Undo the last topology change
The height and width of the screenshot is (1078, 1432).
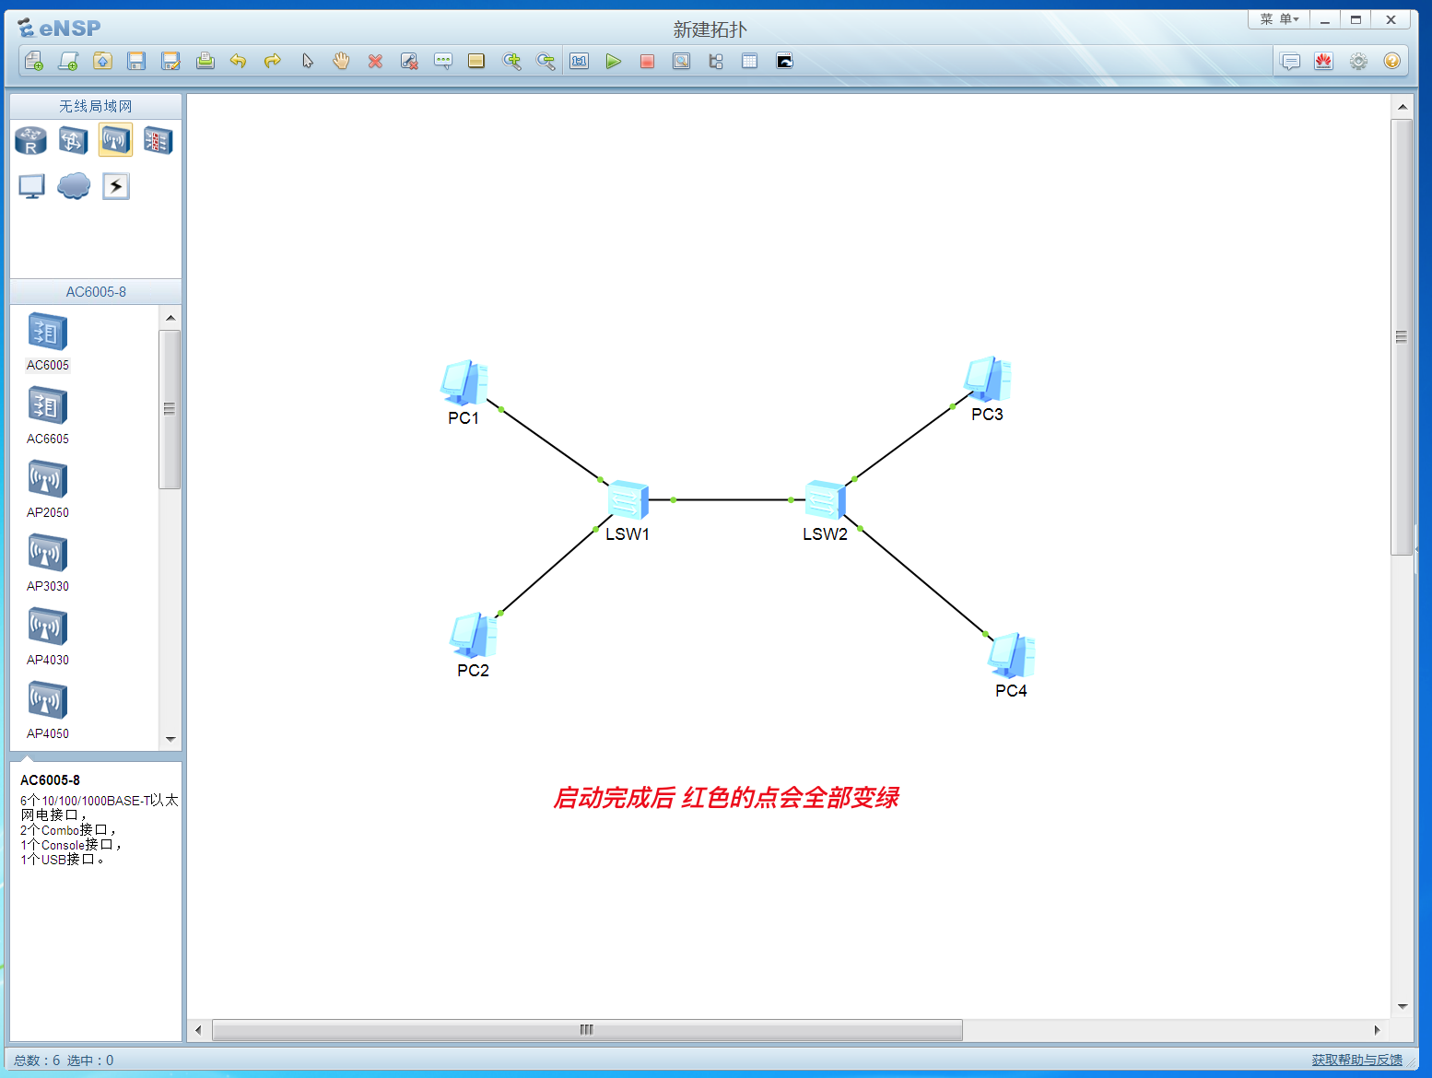click(239, 61)
